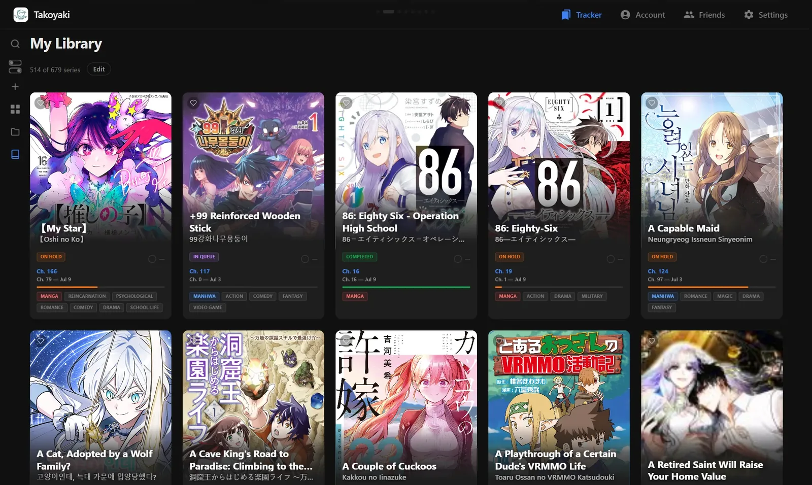Favorite My Star with heart icon

point(41,103)
